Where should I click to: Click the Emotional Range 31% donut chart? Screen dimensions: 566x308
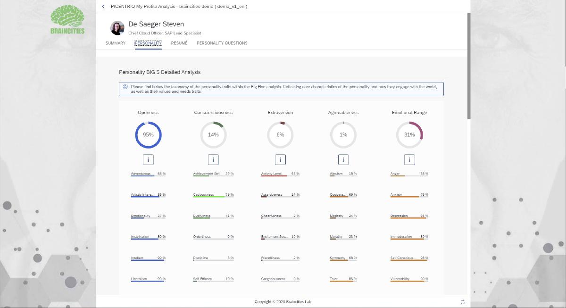tap(409, 134)
